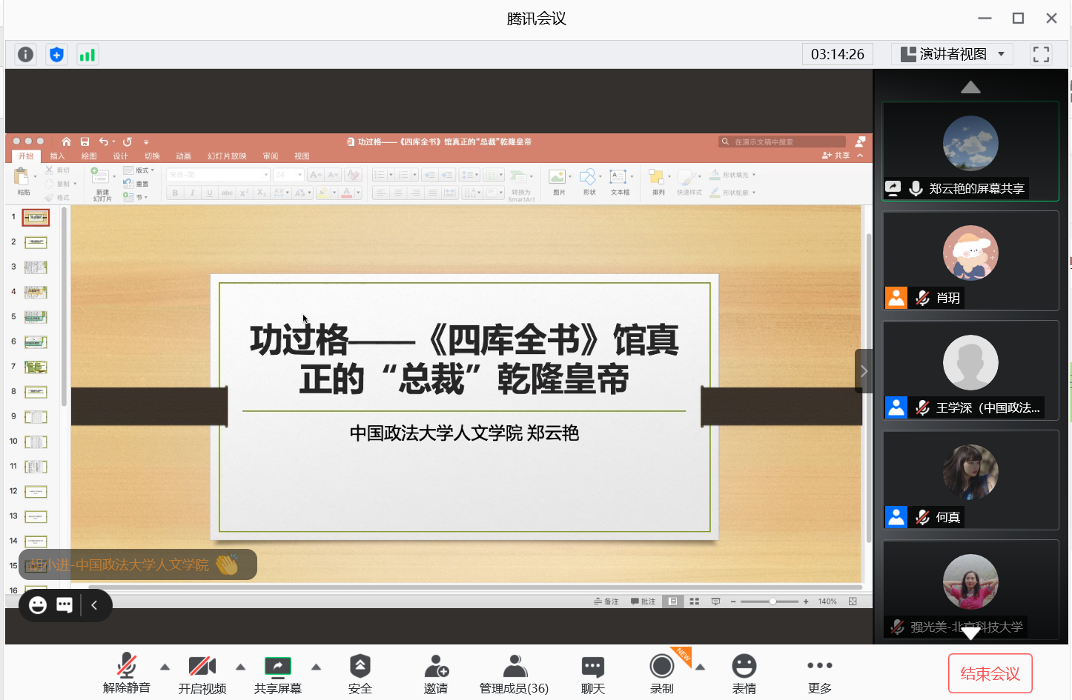Open the Security (安全) settings
This screenshot has height=700, width=1072.
click(x=360, y=673)
